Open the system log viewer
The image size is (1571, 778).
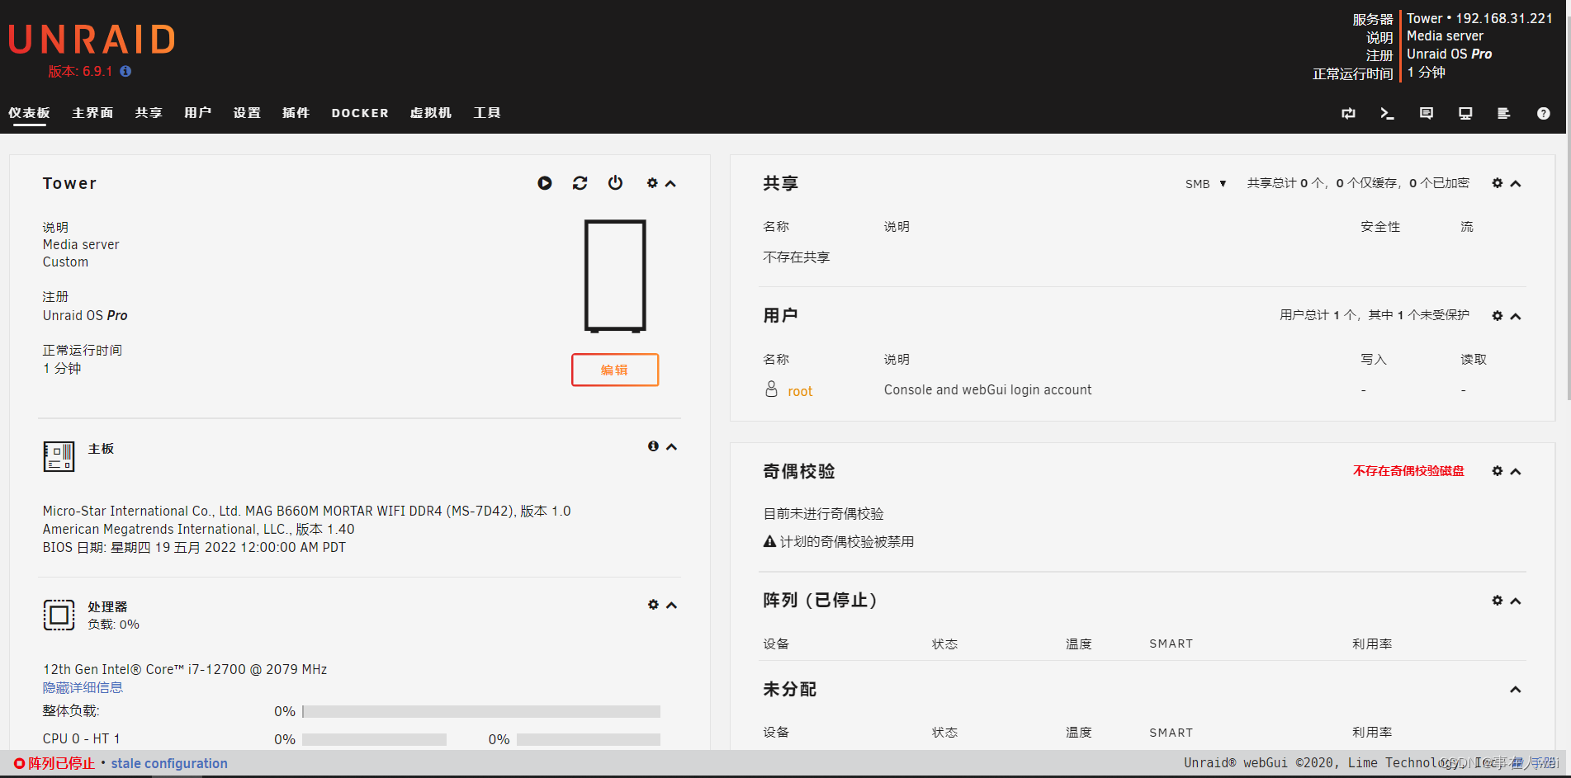coord(1503,113)
